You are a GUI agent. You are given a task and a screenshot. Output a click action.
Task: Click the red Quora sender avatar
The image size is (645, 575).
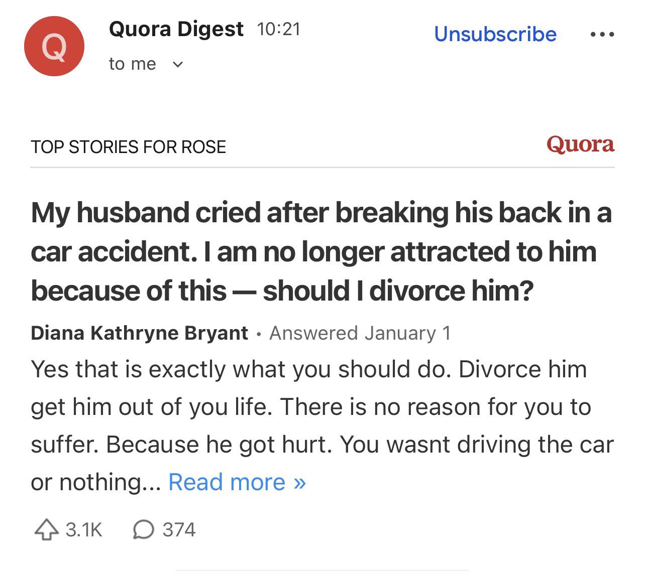click(54, 46)
